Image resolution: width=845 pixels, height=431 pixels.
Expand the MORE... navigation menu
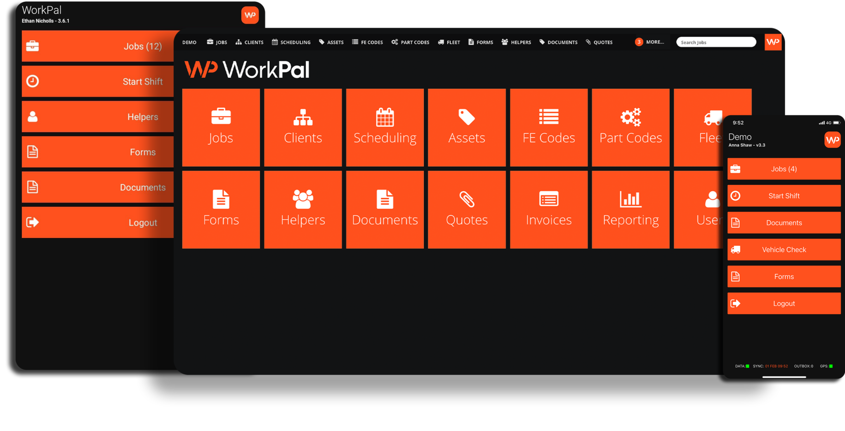point(650,42)
